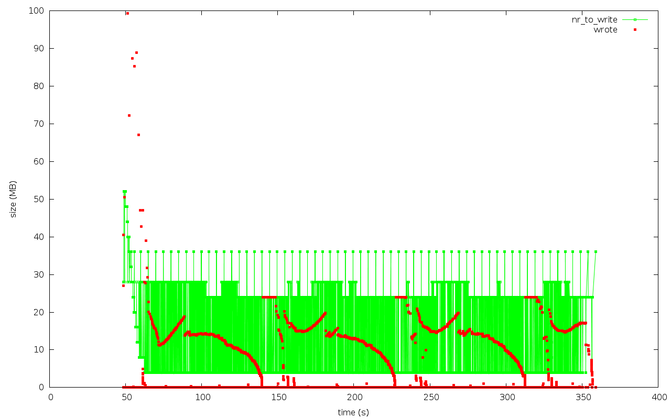The image size is (671, 419).
Task: Click the time (s) x-axis title
Action: (353, 413)
